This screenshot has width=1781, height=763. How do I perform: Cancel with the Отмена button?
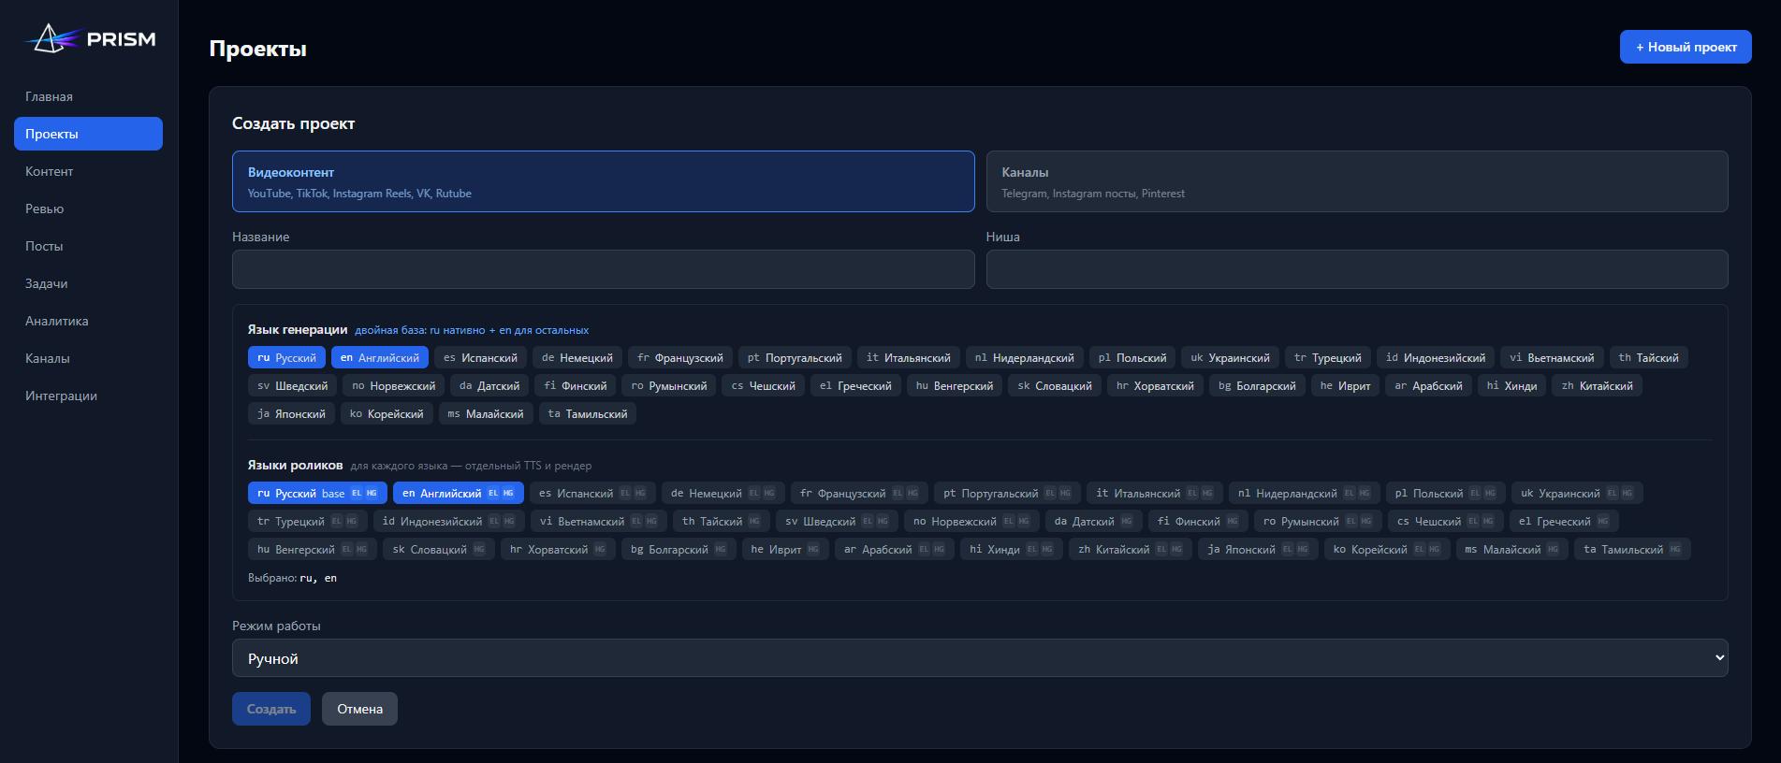pyautogui.click(x=359, y=709)
